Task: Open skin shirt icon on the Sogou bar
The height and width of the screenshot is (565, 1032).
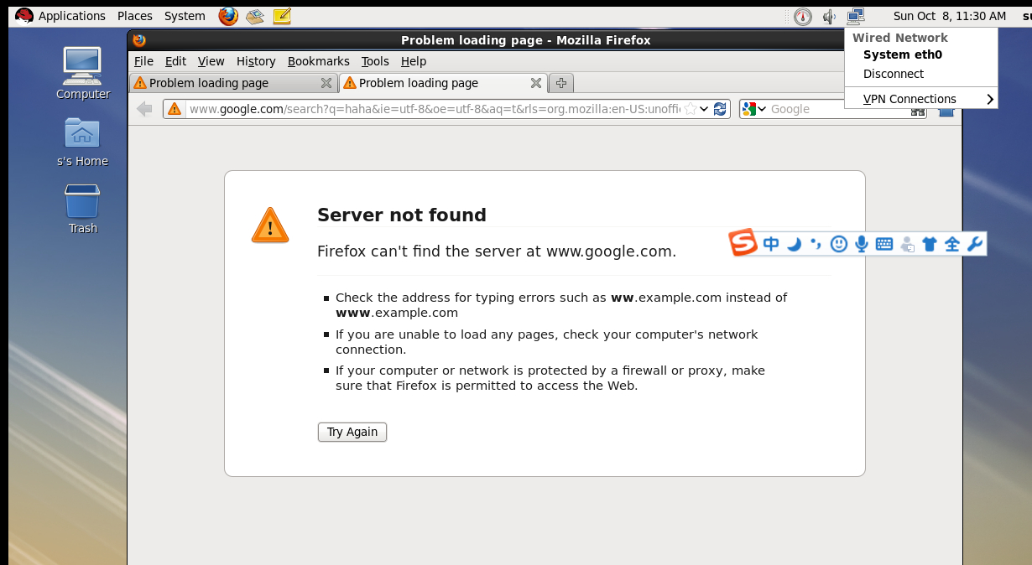Action: coord(930,244)
